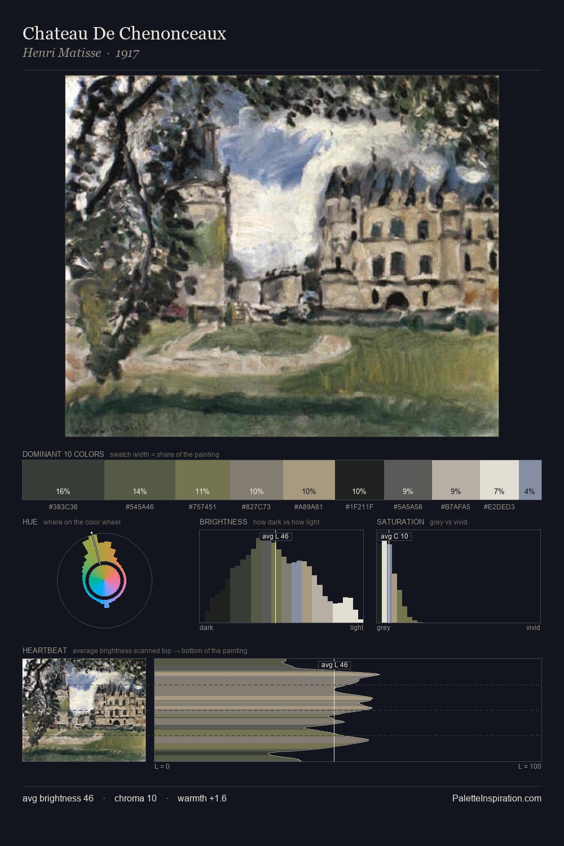
Task: Click the 'avg L 46' label in Brightness chart
Action: coord(276,536)
